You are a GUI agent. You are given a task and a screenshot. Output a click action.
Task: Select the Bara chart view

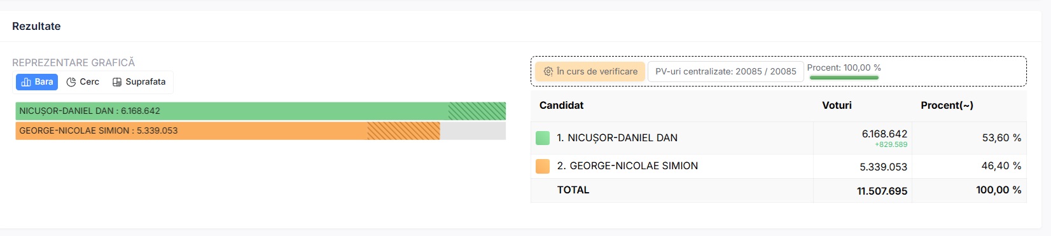pyautogui.click(x=37, y=82)
